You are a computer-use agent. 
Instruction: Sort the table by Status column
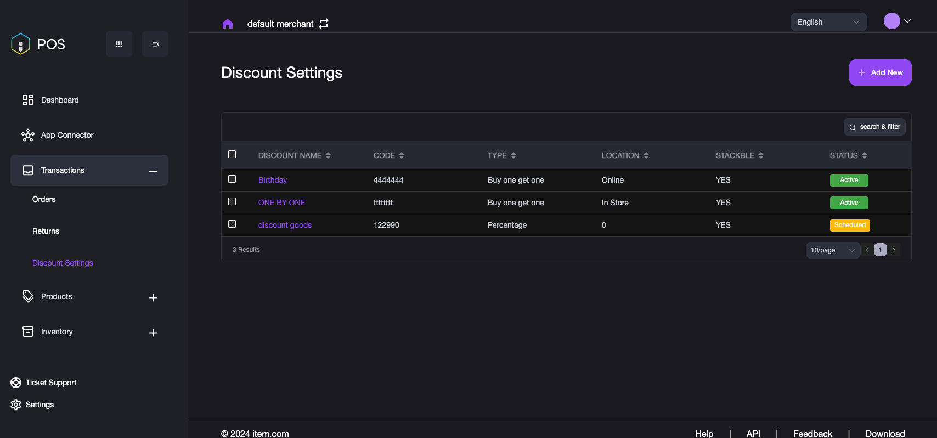tap(865, 155)
